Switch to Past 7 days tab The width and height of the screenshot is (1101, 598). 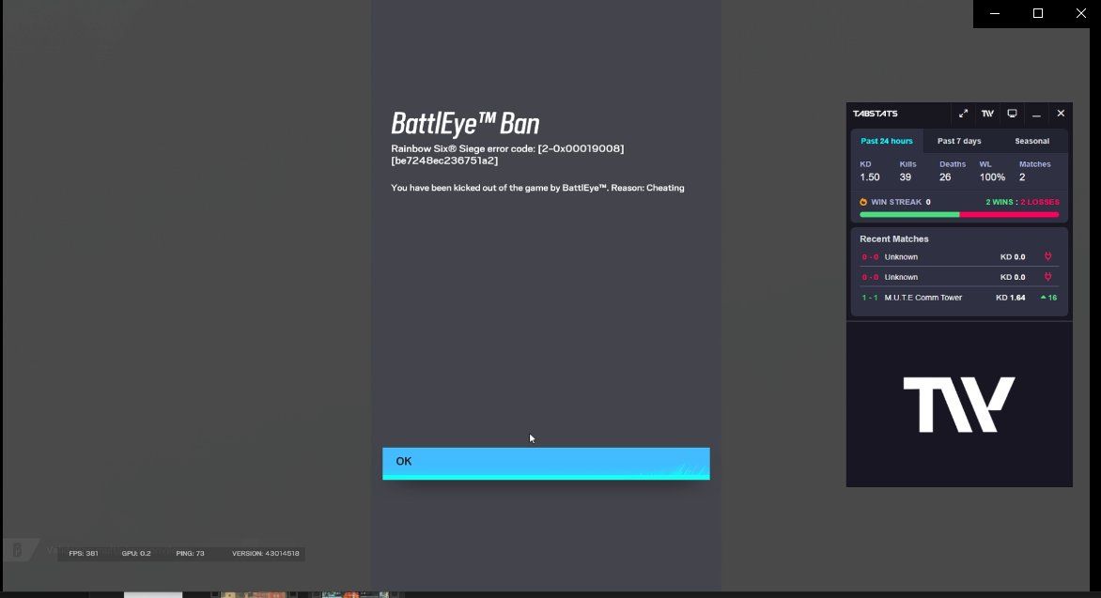click(x=959, y=141)
